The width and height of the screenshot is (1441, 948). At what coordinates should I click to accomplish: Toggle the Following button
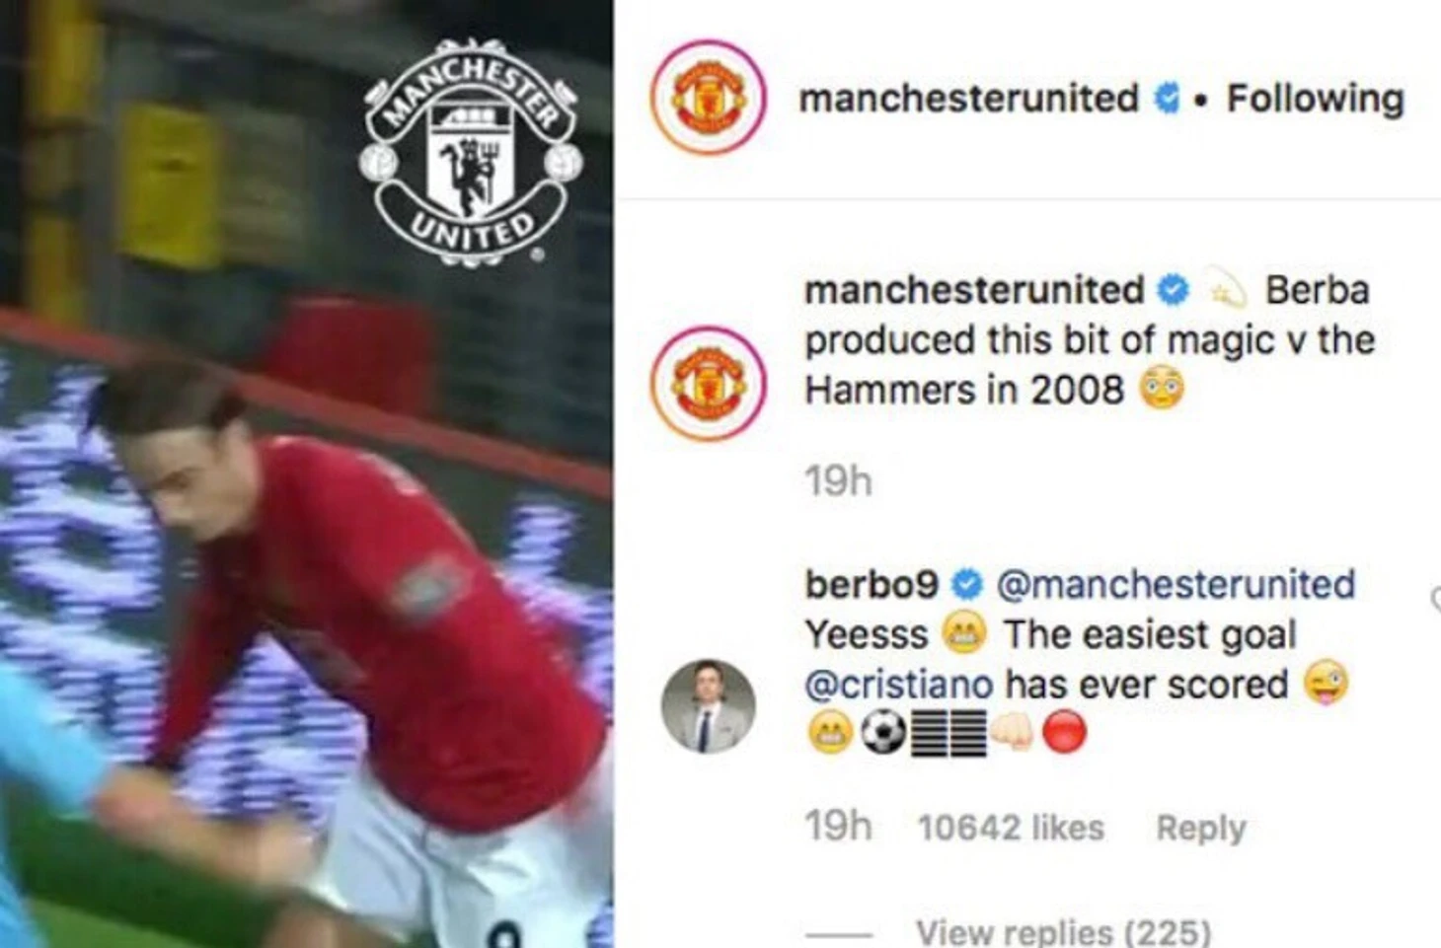click(x=1315, y=99)
